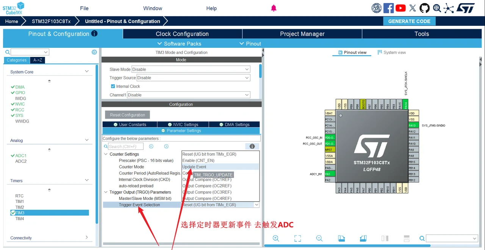Open the Channel1 dropdown
The image size is (485, 250).
click(188, 95)
